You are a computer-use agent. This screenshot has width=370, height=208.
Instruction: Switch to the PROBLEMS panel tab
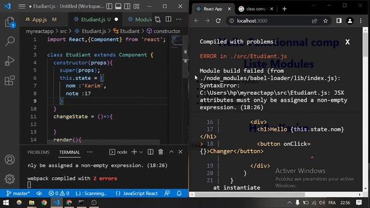(x=39, y=153)
